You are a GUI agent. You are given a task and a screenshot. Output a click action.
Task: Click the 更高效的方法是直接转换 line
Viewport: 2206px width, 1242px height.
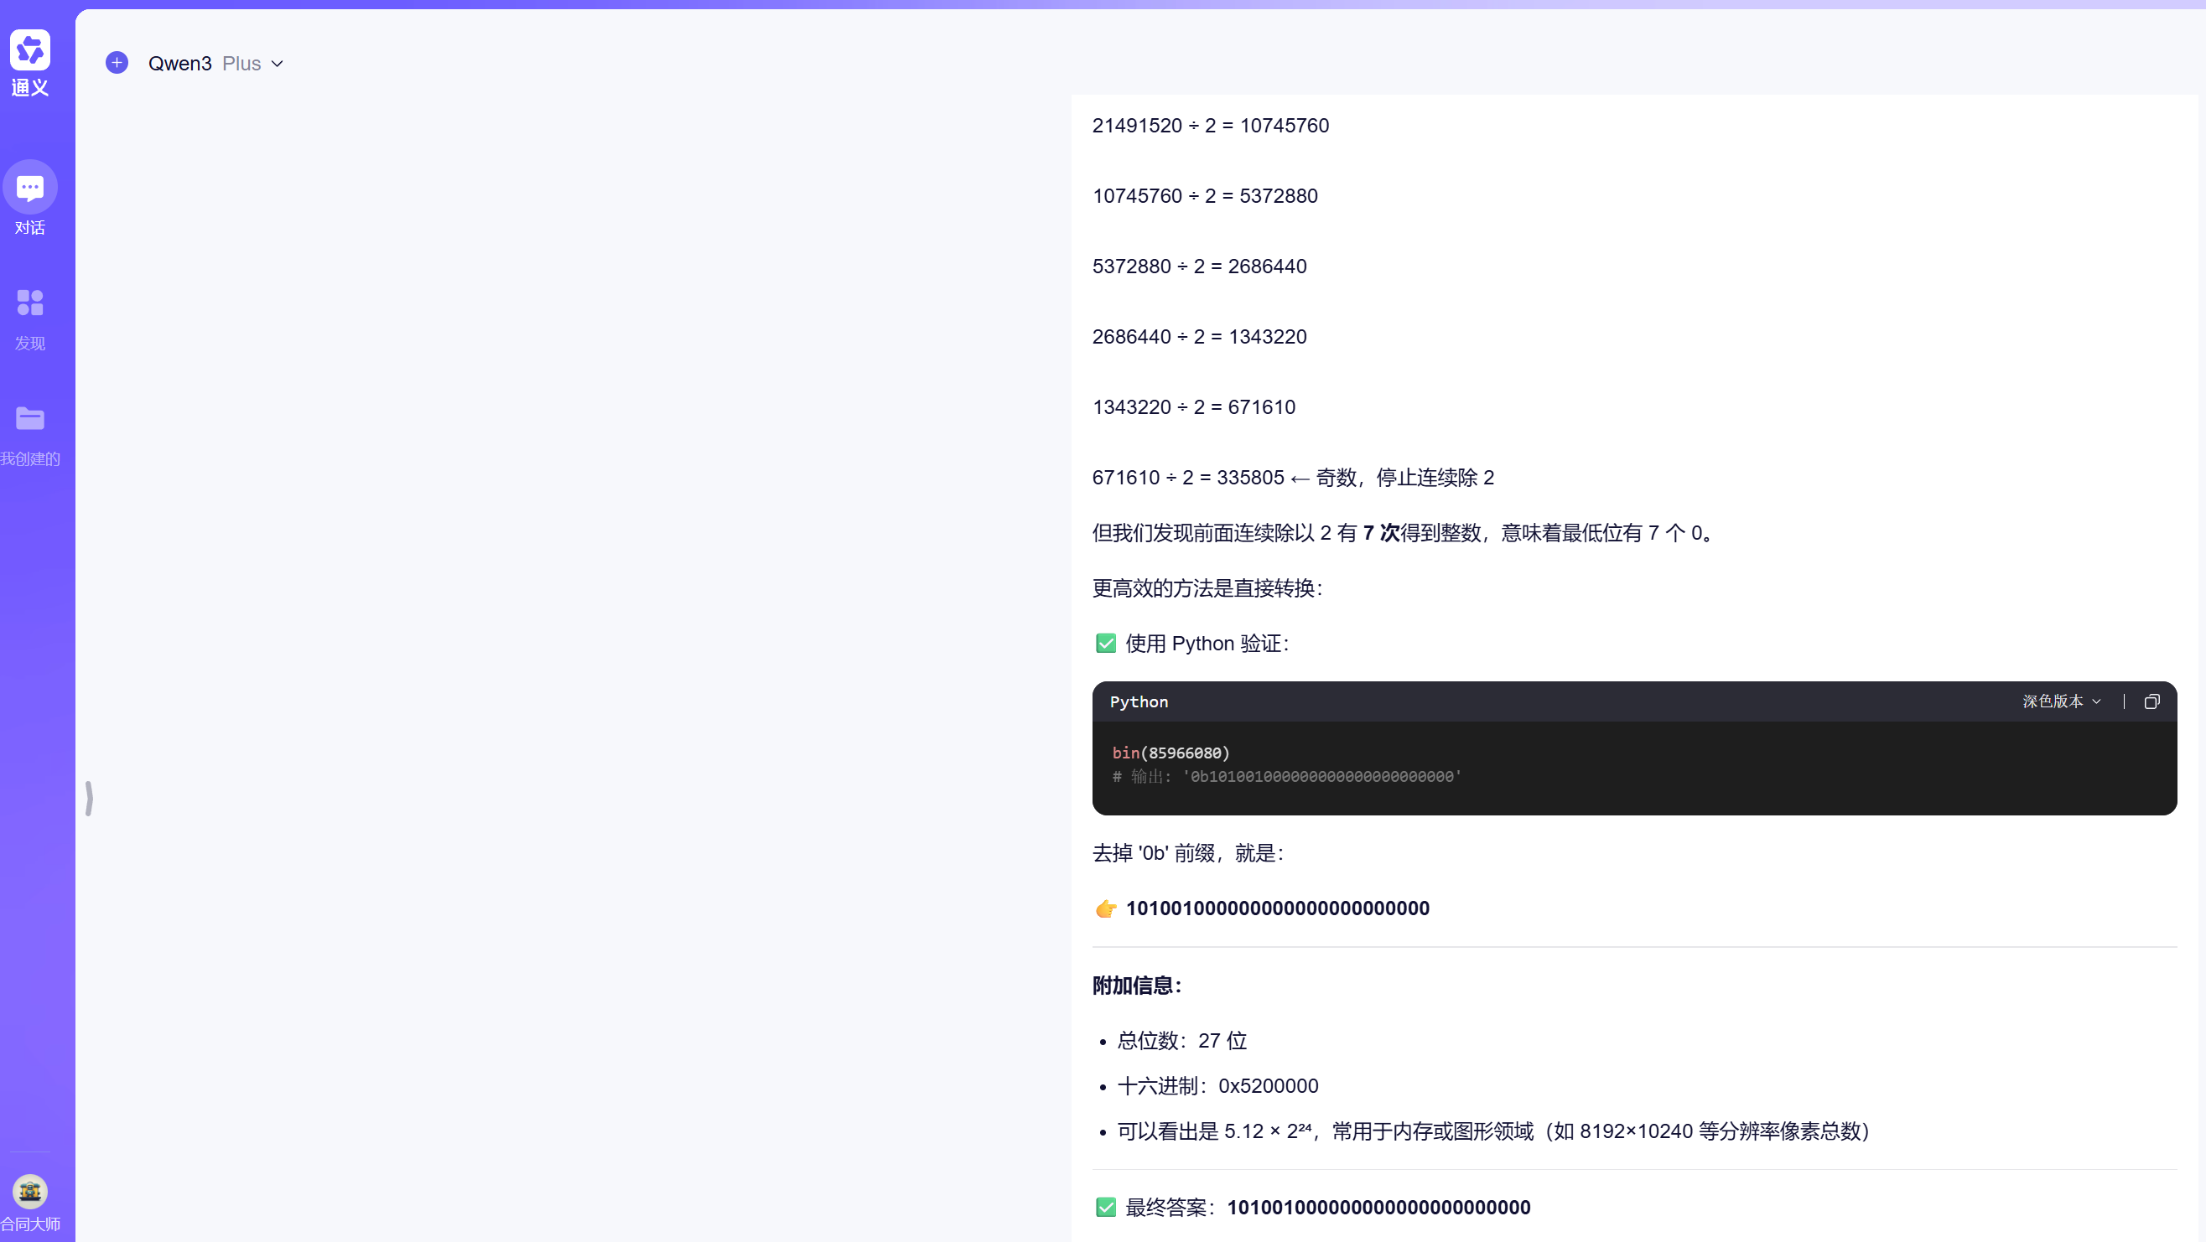pyautogui.click(x=1207, y=588)
